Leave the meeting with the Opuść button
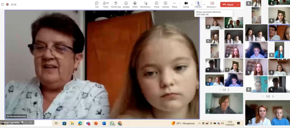 [228, 5]
